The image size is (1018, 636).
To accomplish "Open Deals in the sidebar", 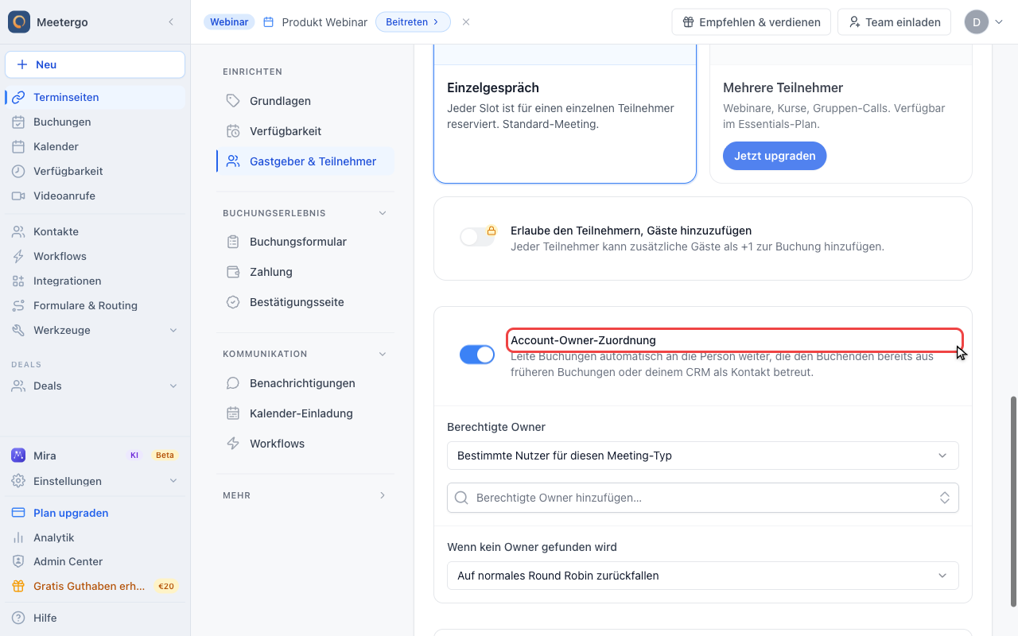I will pos(95,386).
